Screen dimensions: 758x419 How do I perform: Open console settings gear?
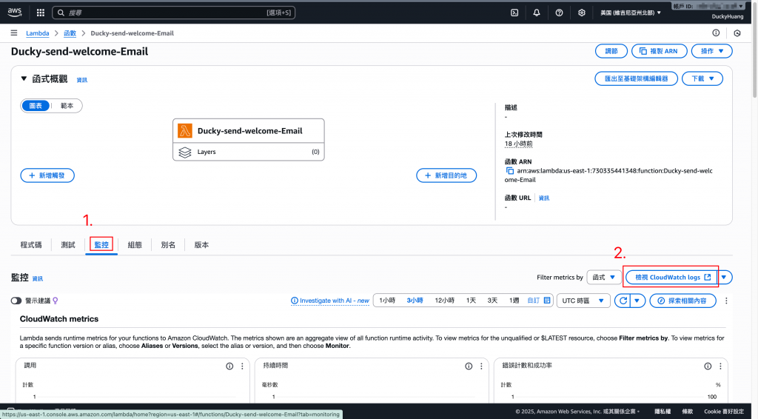coord(582,13)
